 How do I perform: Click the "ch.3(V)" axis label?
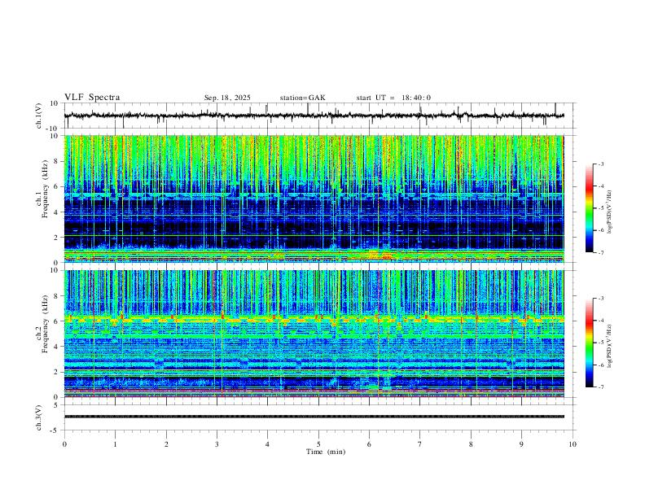[x=39, y=418]
